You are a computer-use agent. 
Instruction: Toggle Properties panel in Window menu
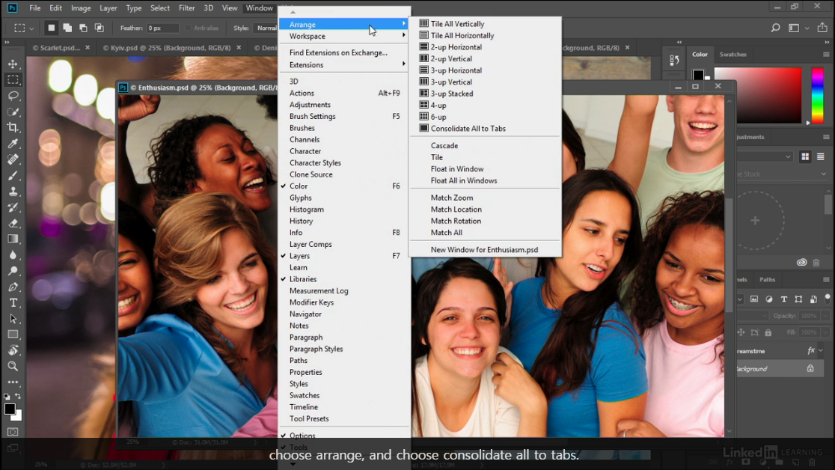(344, 372)
